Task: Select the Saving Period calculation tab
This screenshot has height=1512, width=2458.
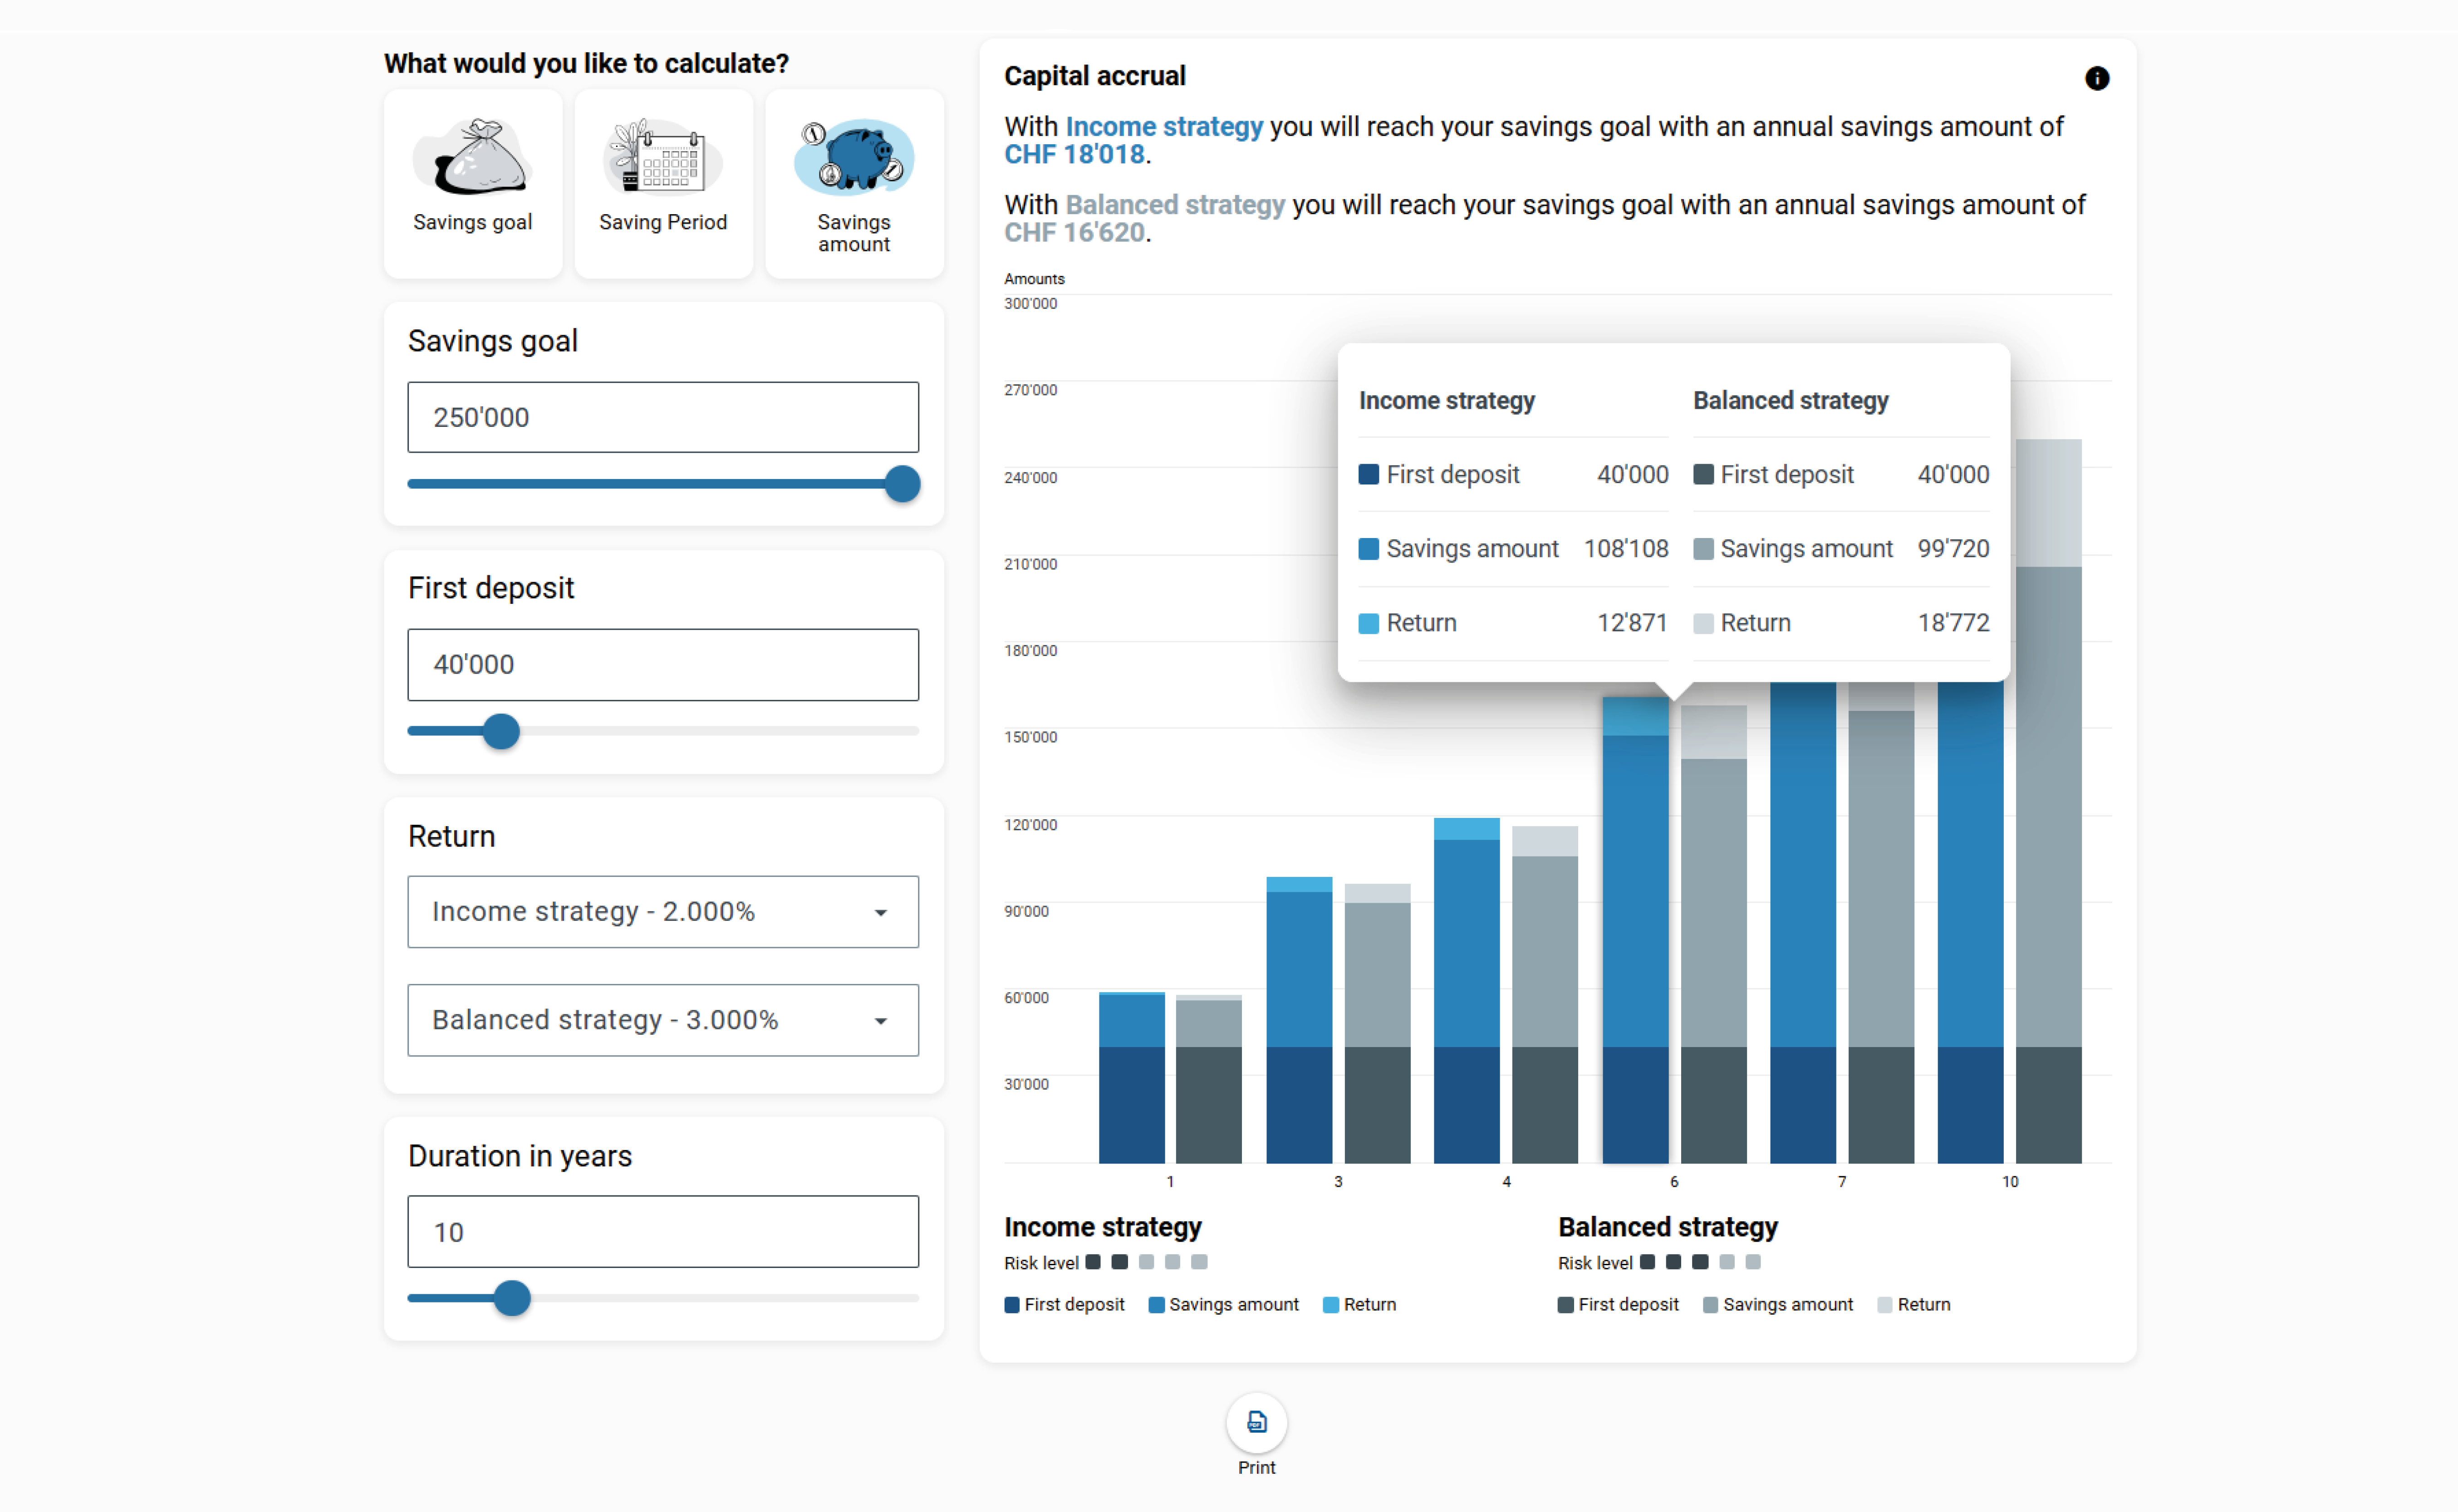Action: tap(662, 221)
